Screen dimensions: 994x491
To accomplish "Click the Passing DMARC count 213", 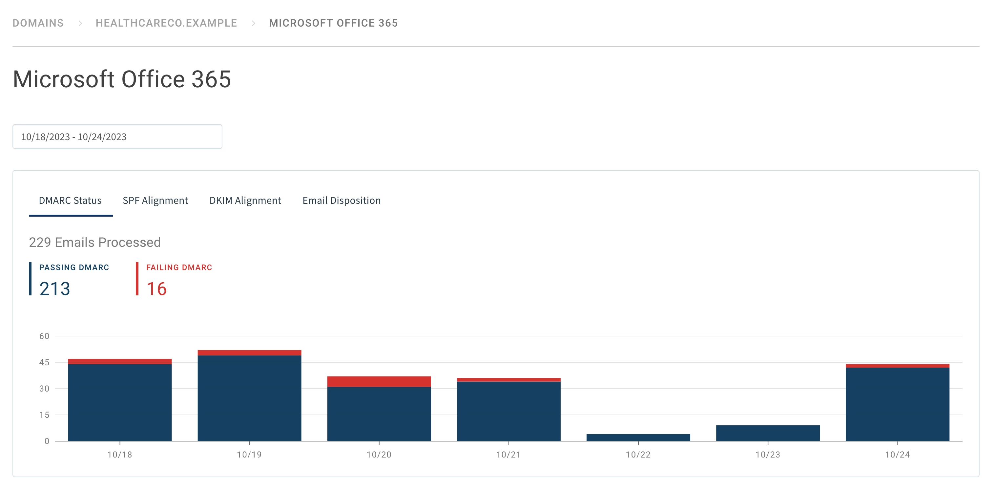I will coord(55,289).
